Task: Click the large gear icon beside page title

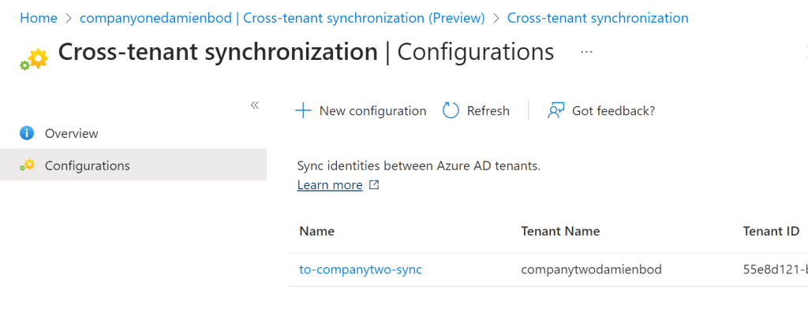Action: [x=34, y=59]
